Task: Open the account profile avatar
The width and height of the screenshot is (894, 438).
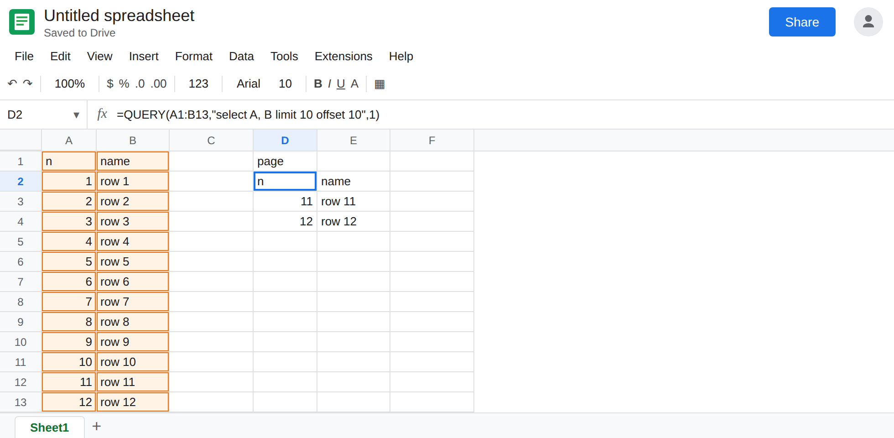Action: pyautogui.click(x=868, y=22)
